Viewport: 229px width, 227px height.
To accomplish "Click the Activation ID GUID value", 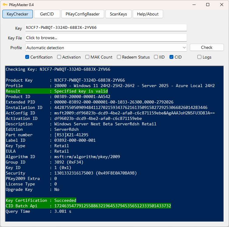I will [x=98, y=118].
